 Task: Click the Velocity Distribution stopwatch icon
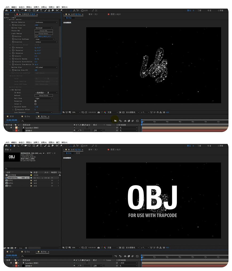(x=13, y=62)
